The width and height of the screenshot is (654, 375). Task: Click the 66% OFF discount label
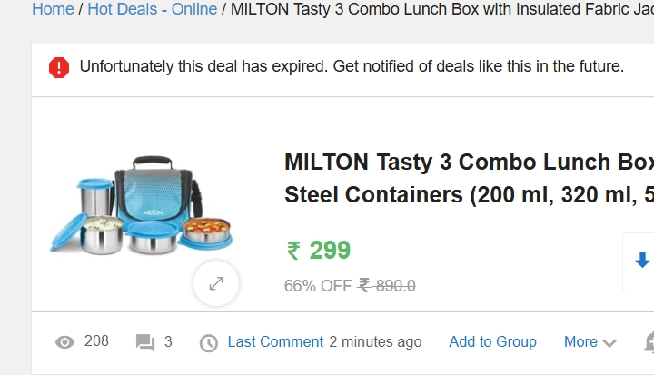click(317, 286)
